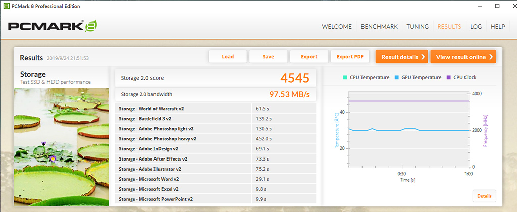Switch to the Benchmark tab
Image resolution: width=517 pixels, height=212 pixels.
(379, 27)
